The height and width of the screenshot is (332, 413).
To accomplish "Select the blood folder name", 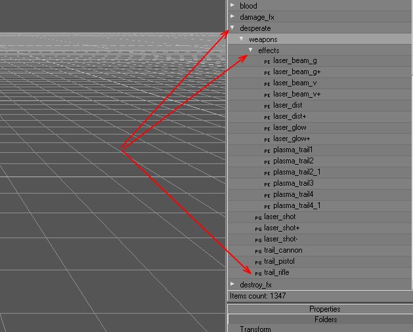I will coord(248,6).
